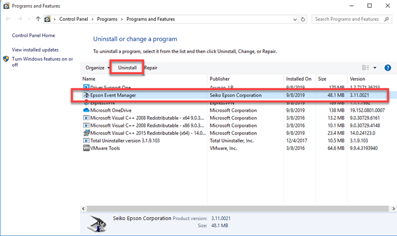
Task: Go up one folder level
Action: coord(38,19)
